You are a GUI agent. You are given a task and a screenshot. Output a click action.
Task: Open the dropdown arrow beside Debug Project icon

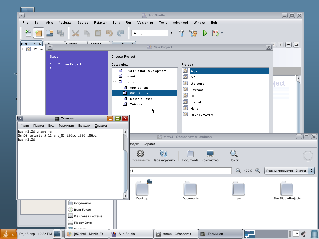pos(222,33)
